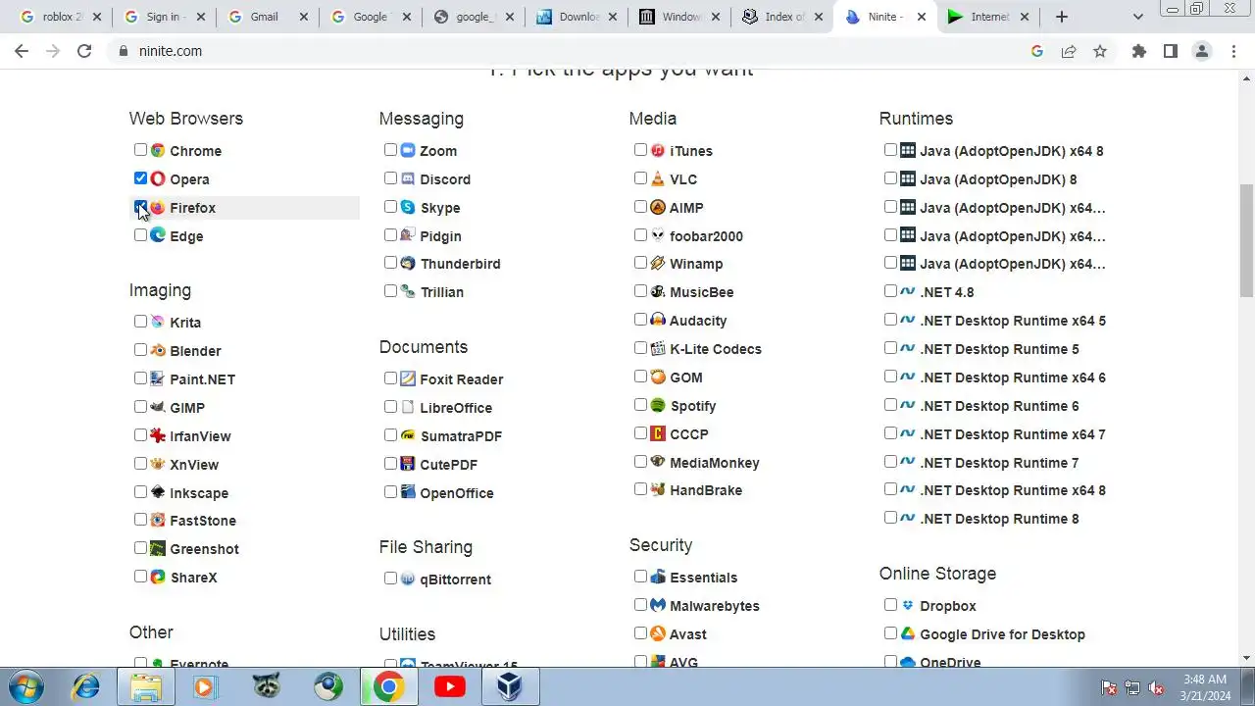Click the extensions puzzle icon in Chrome toolbar
The width and height of the screenshot is (1255, 706).
click(1138, 51)
